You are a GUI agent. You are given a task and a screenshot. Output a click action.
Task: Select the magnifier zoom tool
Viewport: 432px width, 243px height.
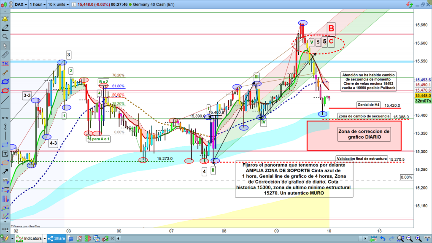pos(5,37)
